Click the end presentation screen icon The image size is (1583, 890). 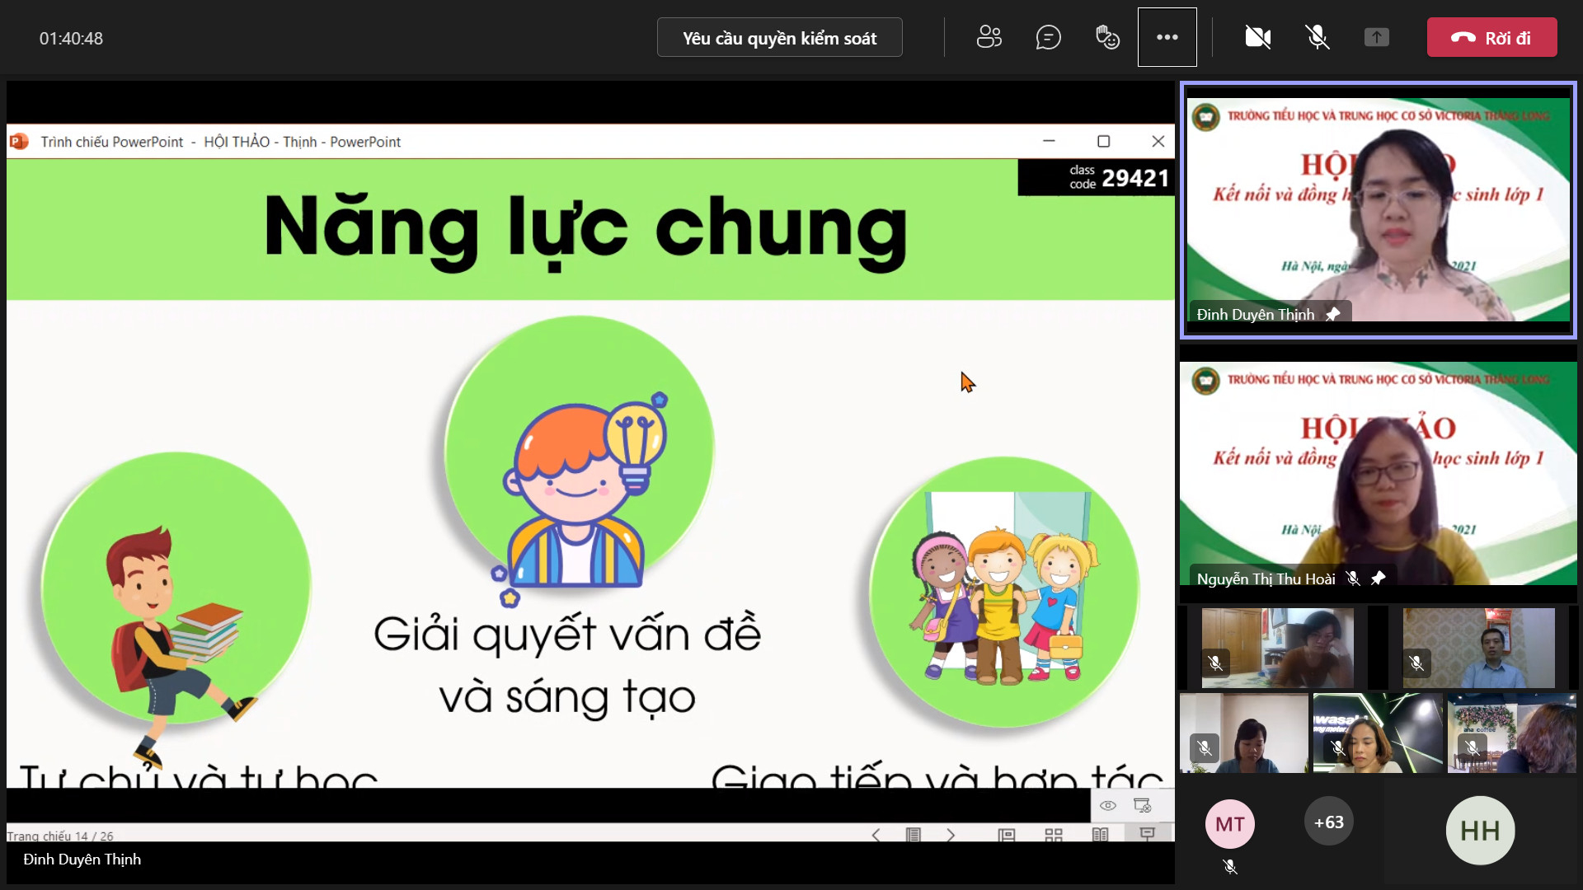[x=1142, y=805]
